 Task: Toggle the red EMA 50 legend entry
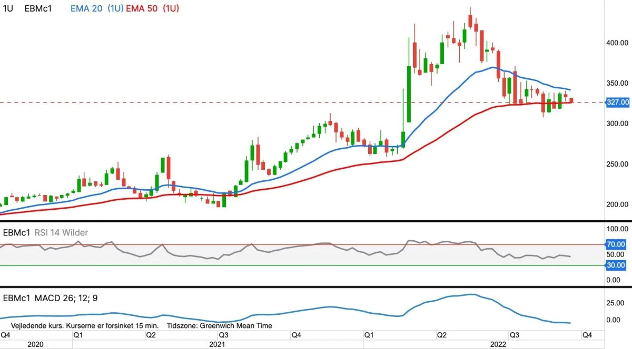(153, 8)
